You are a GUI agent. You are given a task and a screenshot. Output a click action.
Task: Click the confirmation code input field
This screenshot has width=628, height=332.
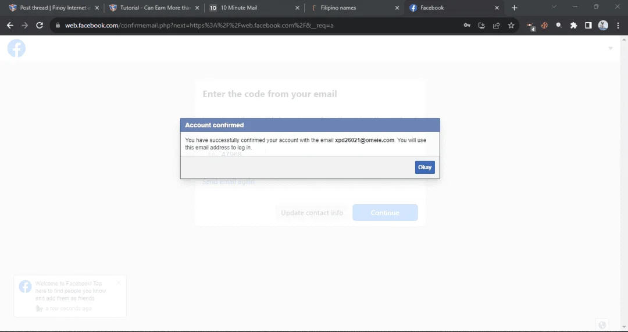pos(234,154)
